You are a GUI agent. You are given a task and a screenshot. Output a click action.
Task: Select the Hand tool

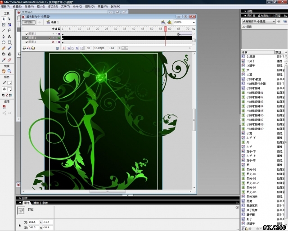[4, 71]
